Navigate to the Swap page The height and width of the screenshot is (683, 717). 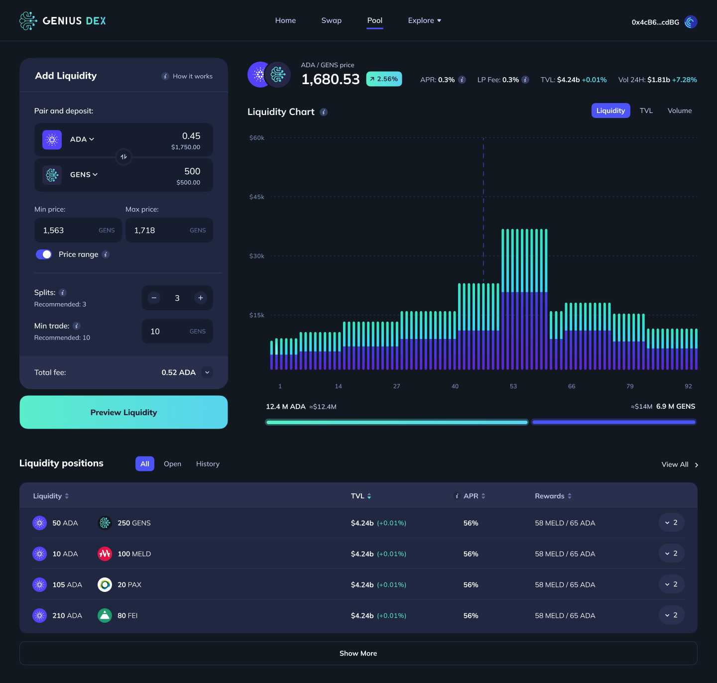tap(331, 20)
